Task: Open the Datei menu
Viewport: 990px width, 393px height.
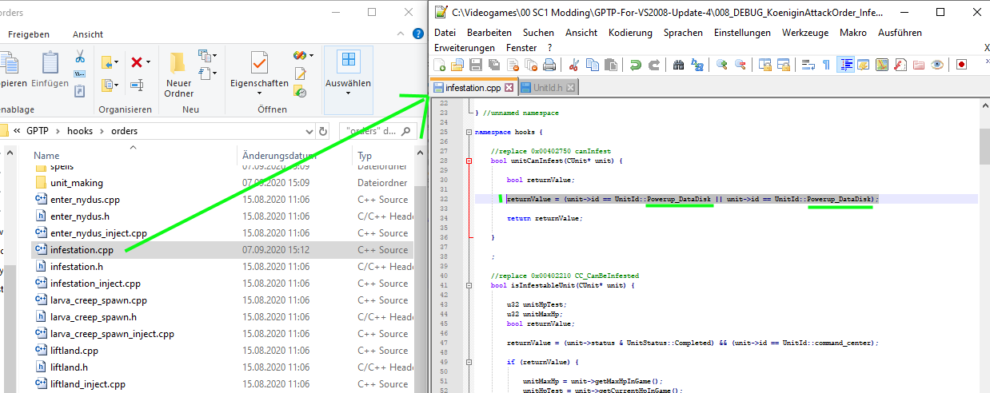Action: click(445, 33)
